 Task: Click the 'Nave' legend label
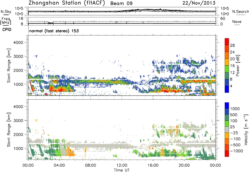[237, 21]
